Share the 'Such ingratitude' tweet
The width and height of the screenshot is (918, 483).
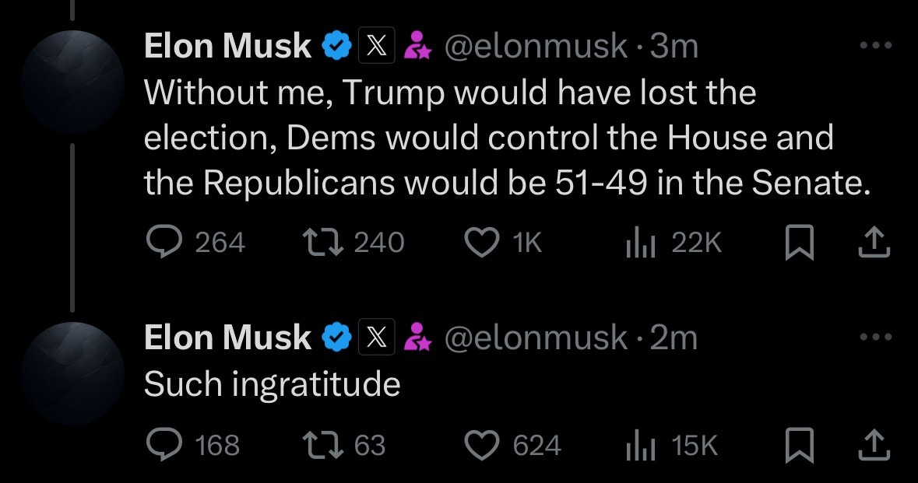[x=873, y=444]
